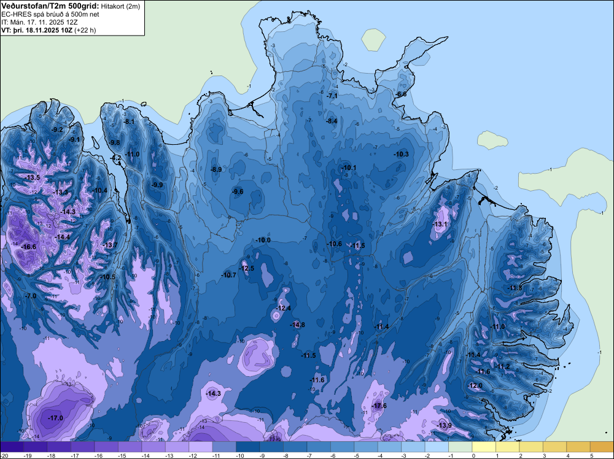
Task: Click the -12.5 temperature value
Action: point(247,268)
